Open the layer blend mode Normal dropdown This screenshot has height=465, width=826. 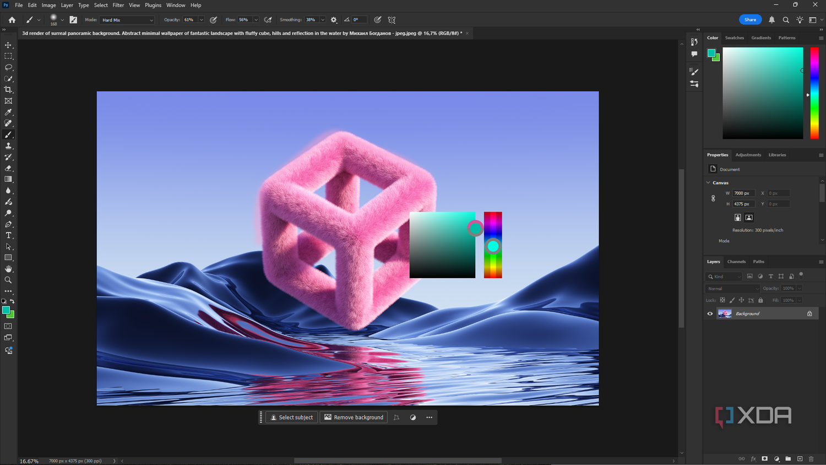coord(733,288)
